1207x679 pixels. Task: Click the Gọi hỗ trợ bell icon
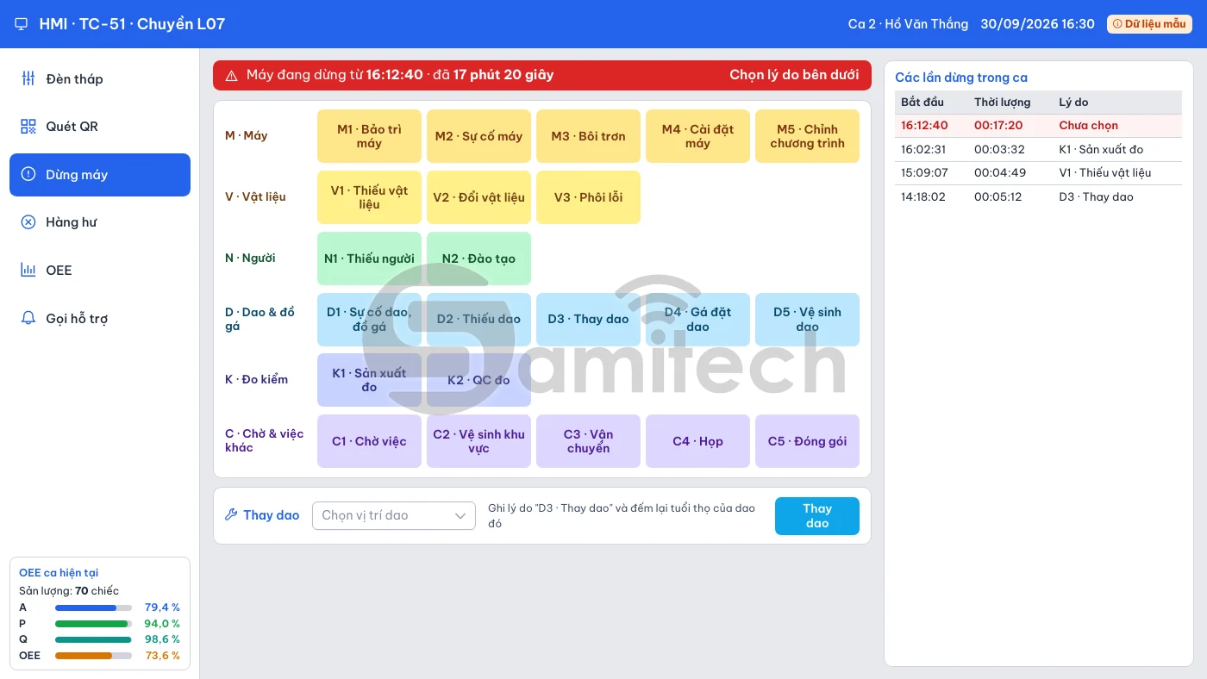pos(28,318)
